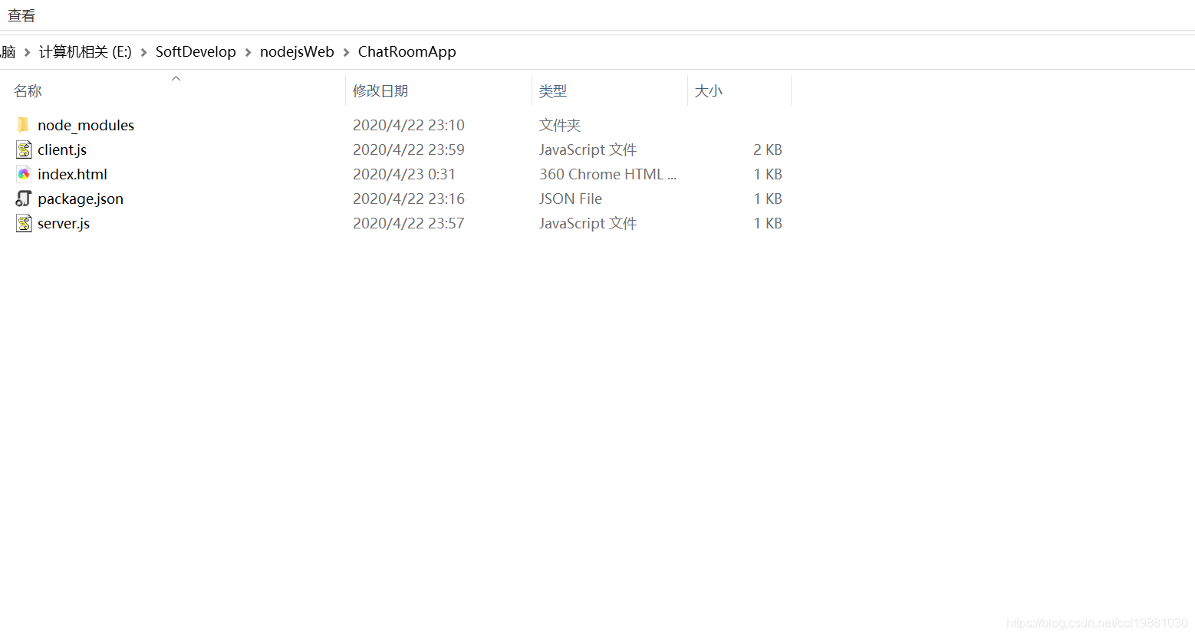This screenshot has height=637, width=1195.
Task: Select the index.html file name
Action: [x=72, y=174]
